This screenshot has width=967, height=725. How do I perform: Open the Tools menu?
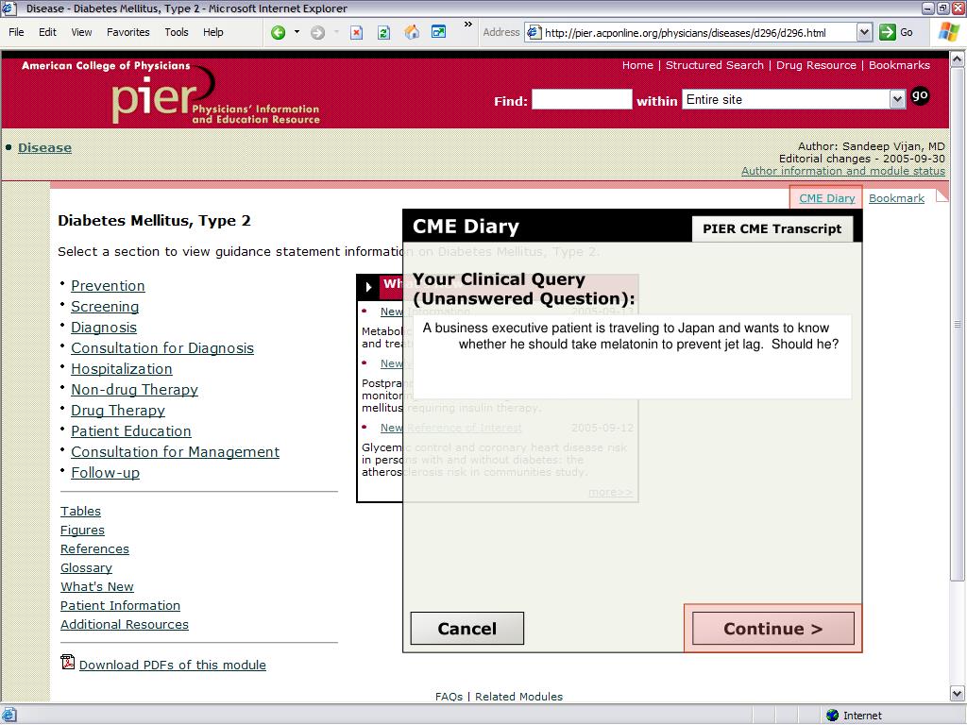[177, 32]
